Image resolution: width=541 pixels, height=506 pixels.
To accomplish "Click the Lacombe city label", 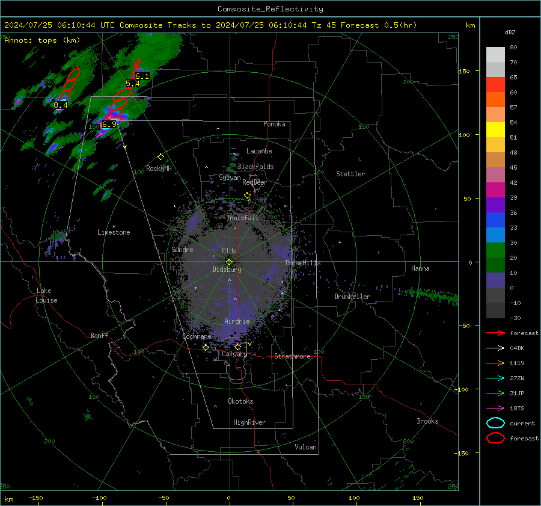I will pyautogui.click(x=259, y=151).
